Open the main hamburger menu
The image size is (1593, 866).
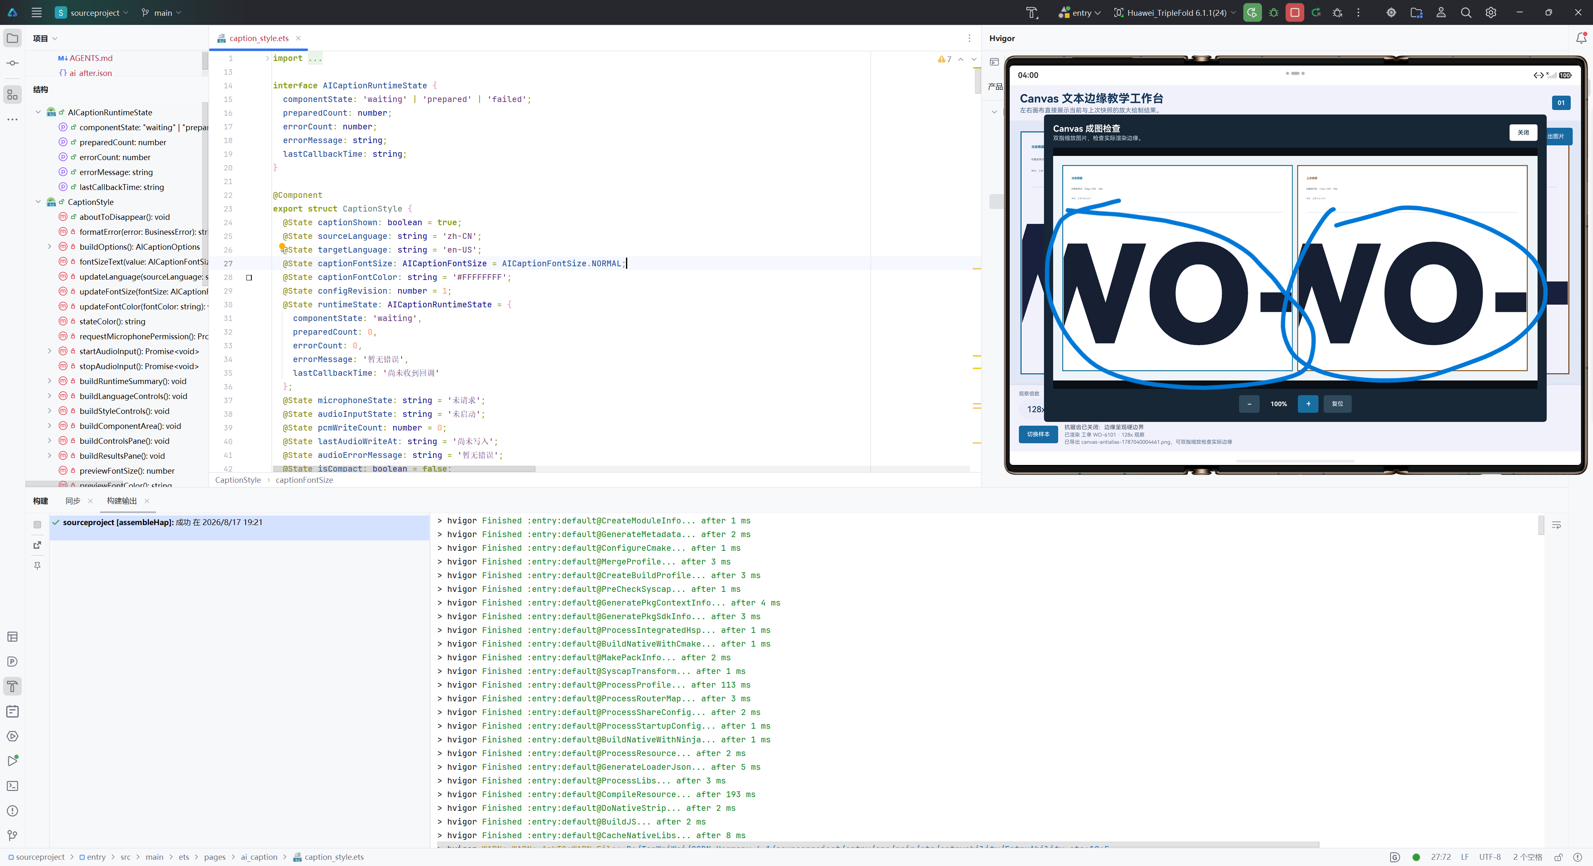pyautogui.click(x=37, y=12)
